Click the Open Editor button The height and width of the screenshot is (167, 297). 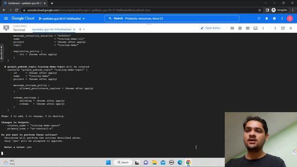(210, 28)
